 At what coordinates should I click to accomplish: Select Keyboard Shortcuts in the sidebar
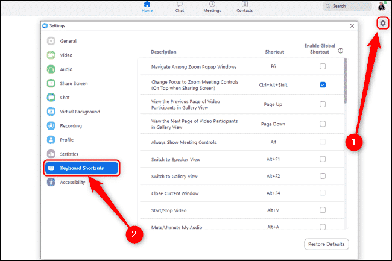pyautogui.click(x=82, y=168)
